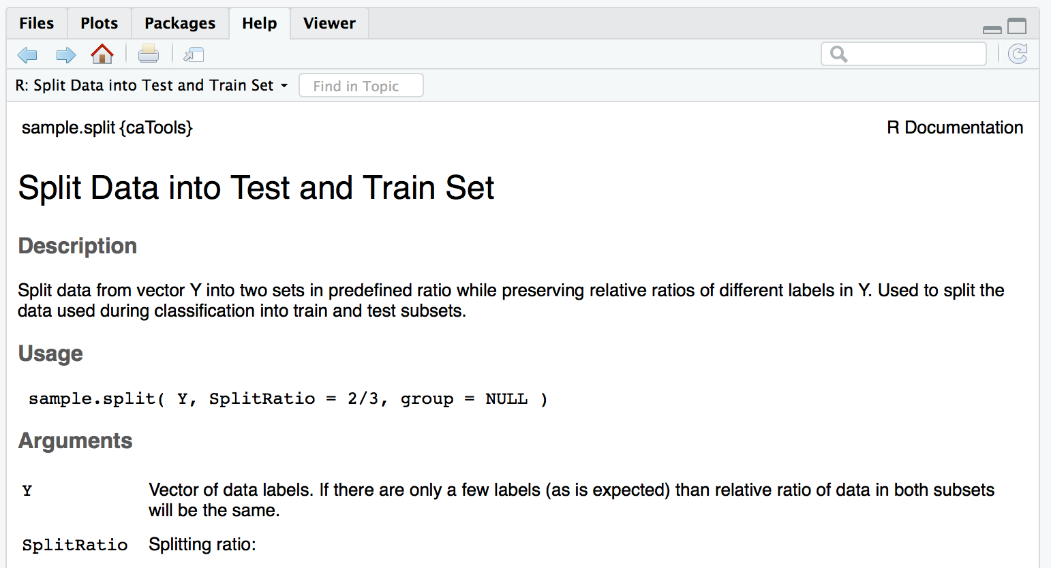This screenshot has width=1051, height=568.
Task: Go back to previous help topic
Action: (x=27, y=55)
